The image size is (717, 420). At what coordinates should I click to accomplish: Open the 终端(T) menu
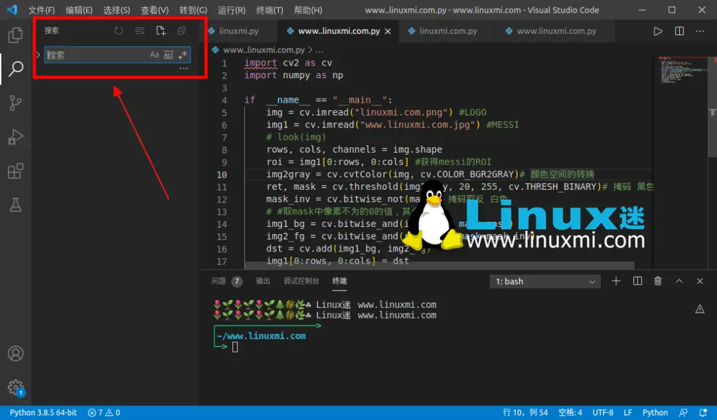point(270,10)
